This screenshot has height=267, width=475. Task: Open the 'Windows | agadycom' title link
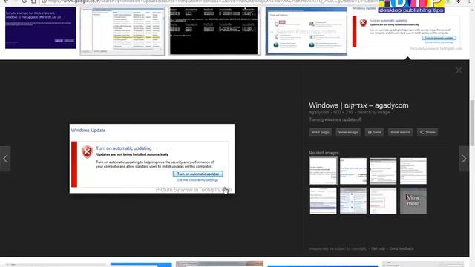point(358,105)
